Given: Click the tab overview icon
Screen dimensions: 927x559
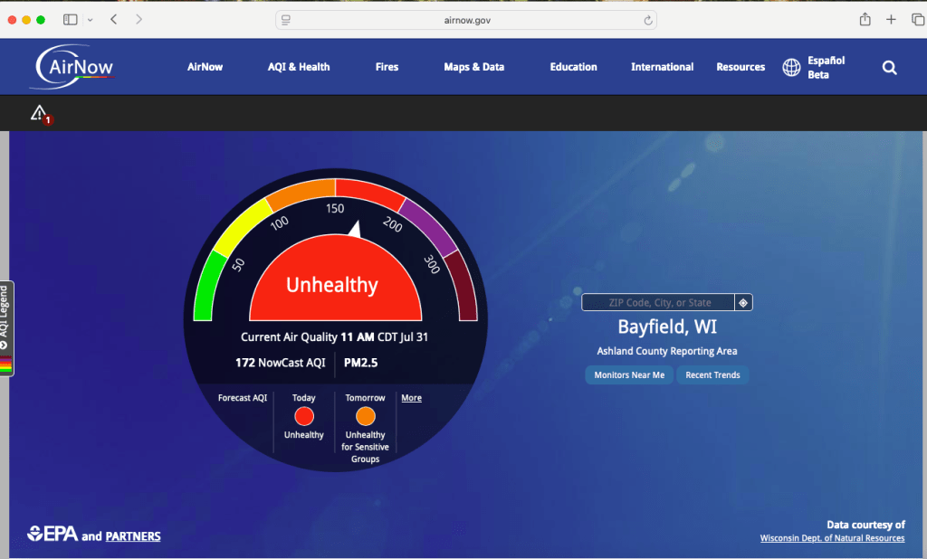Looking at the screenshot, I should pos(915,18).
